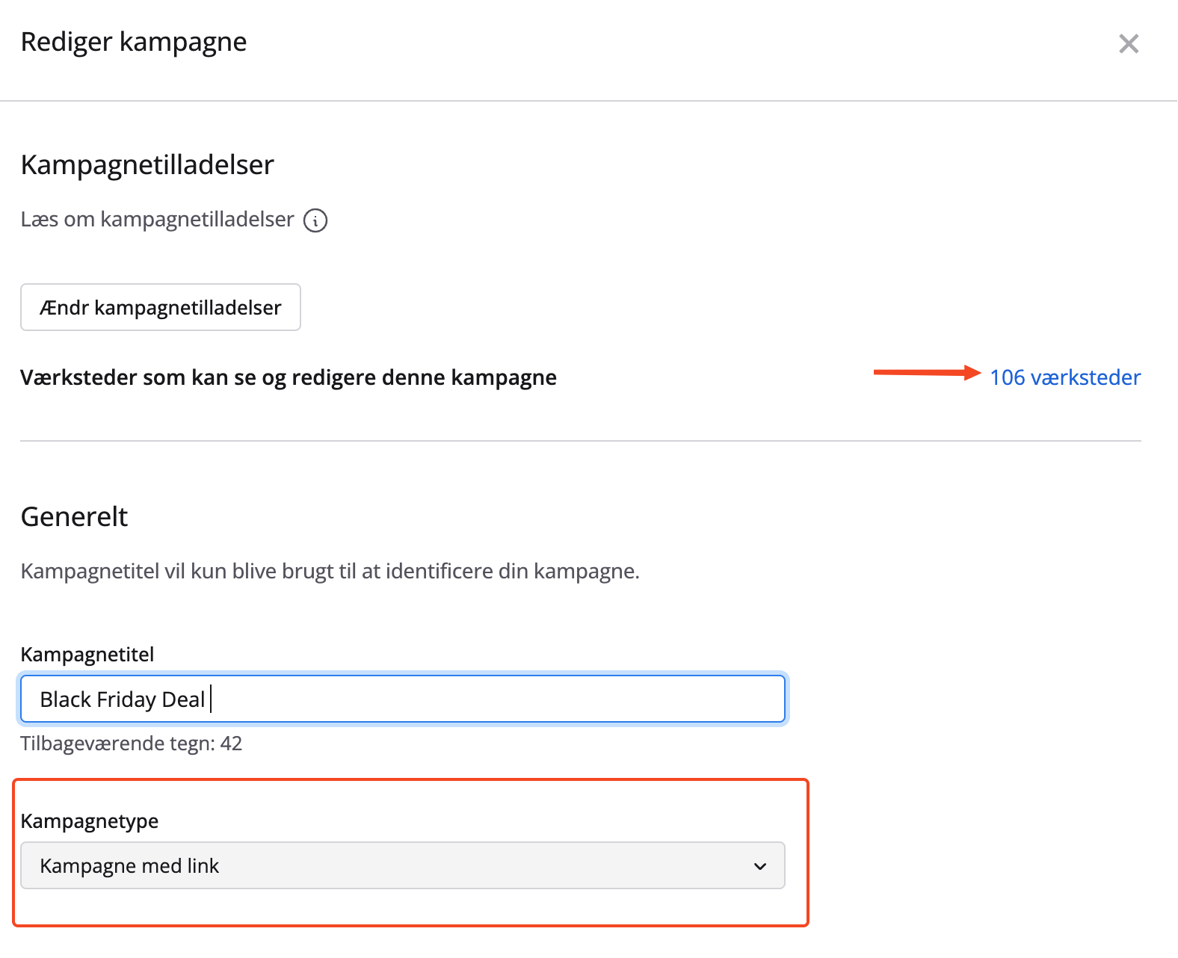
Task: Click info icon beside Læs om kampagnetilladelser
Action: coord(315,220)
